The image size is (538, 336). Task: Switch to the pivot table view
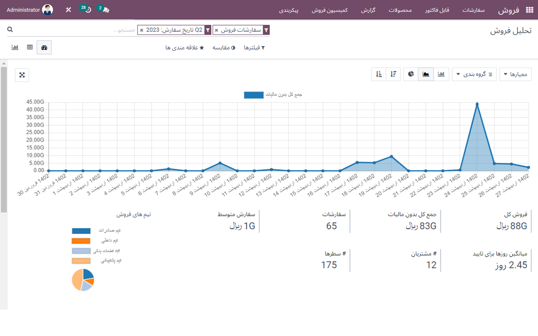(x=29, y=47)
